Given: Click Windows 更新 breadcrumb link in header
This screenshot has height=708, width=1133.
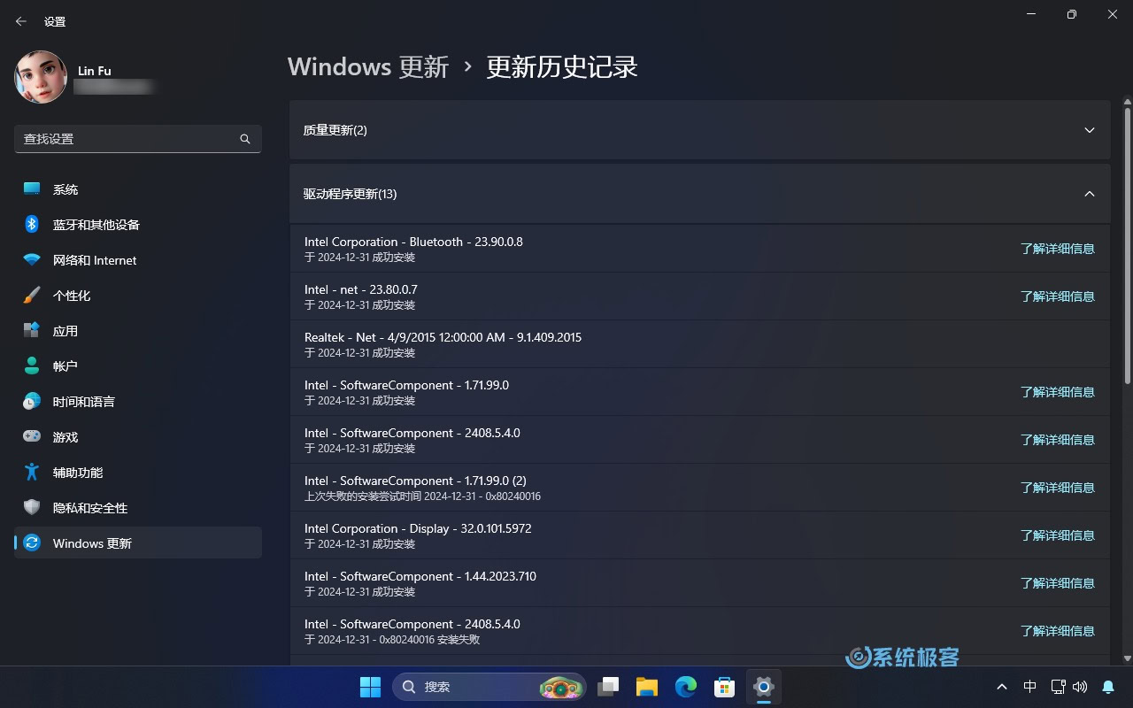Looking at the screenshot, I should point(368,67).
